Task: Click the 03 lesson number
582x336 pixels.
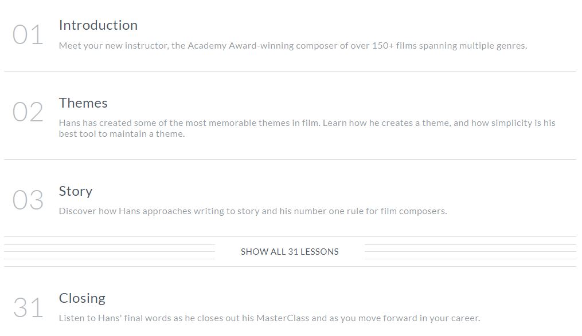Action: (x=28, y=200)
